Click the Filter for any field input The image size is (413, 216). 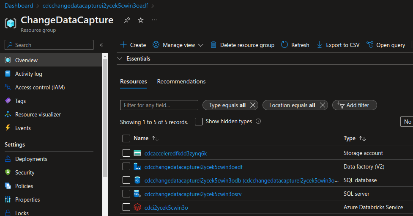[159, 105]
